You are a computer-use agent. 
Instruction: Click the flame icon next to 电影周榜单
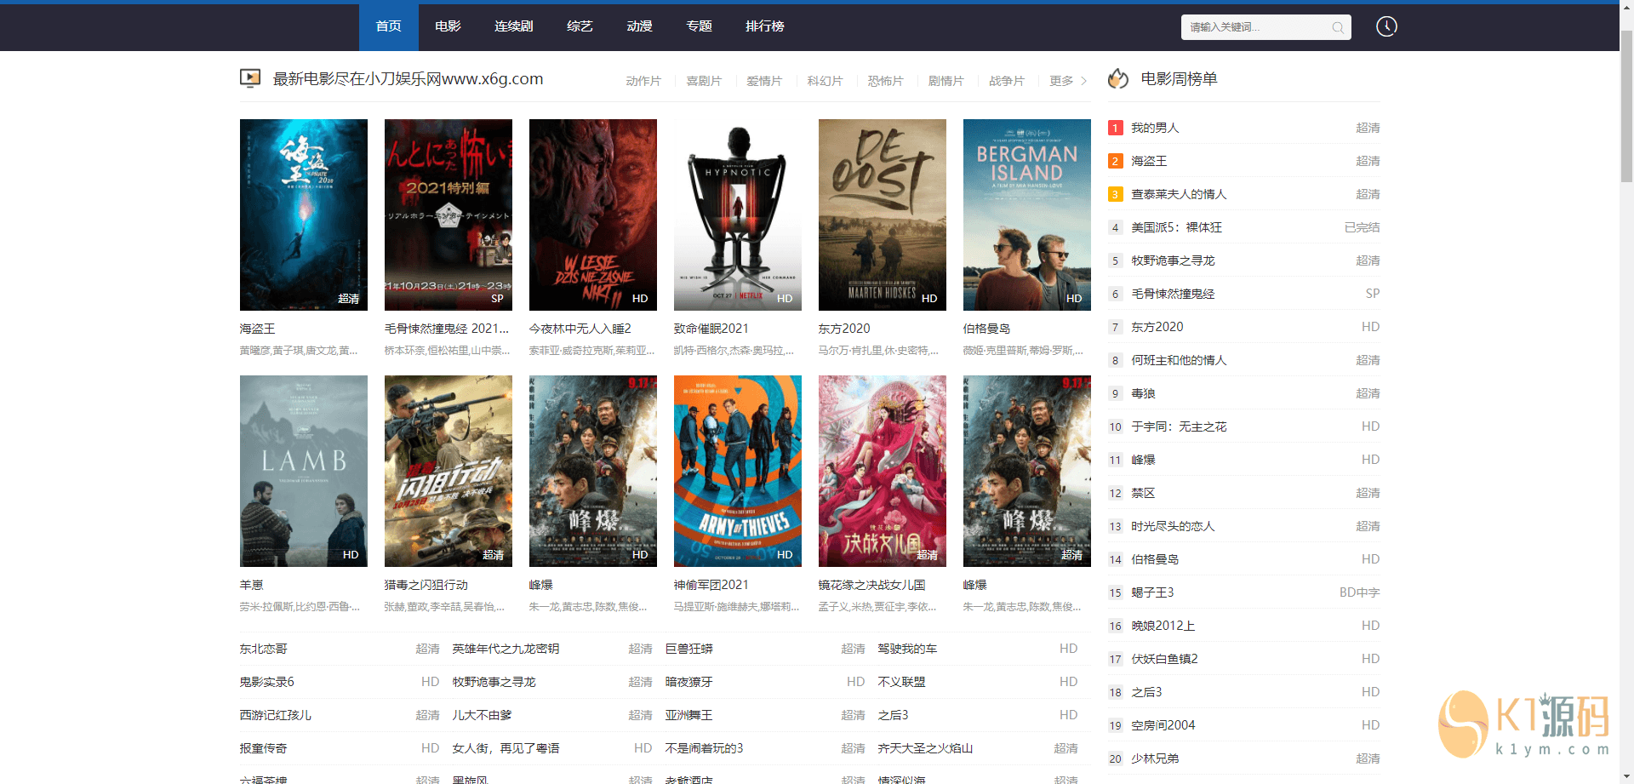[1117, 78]
